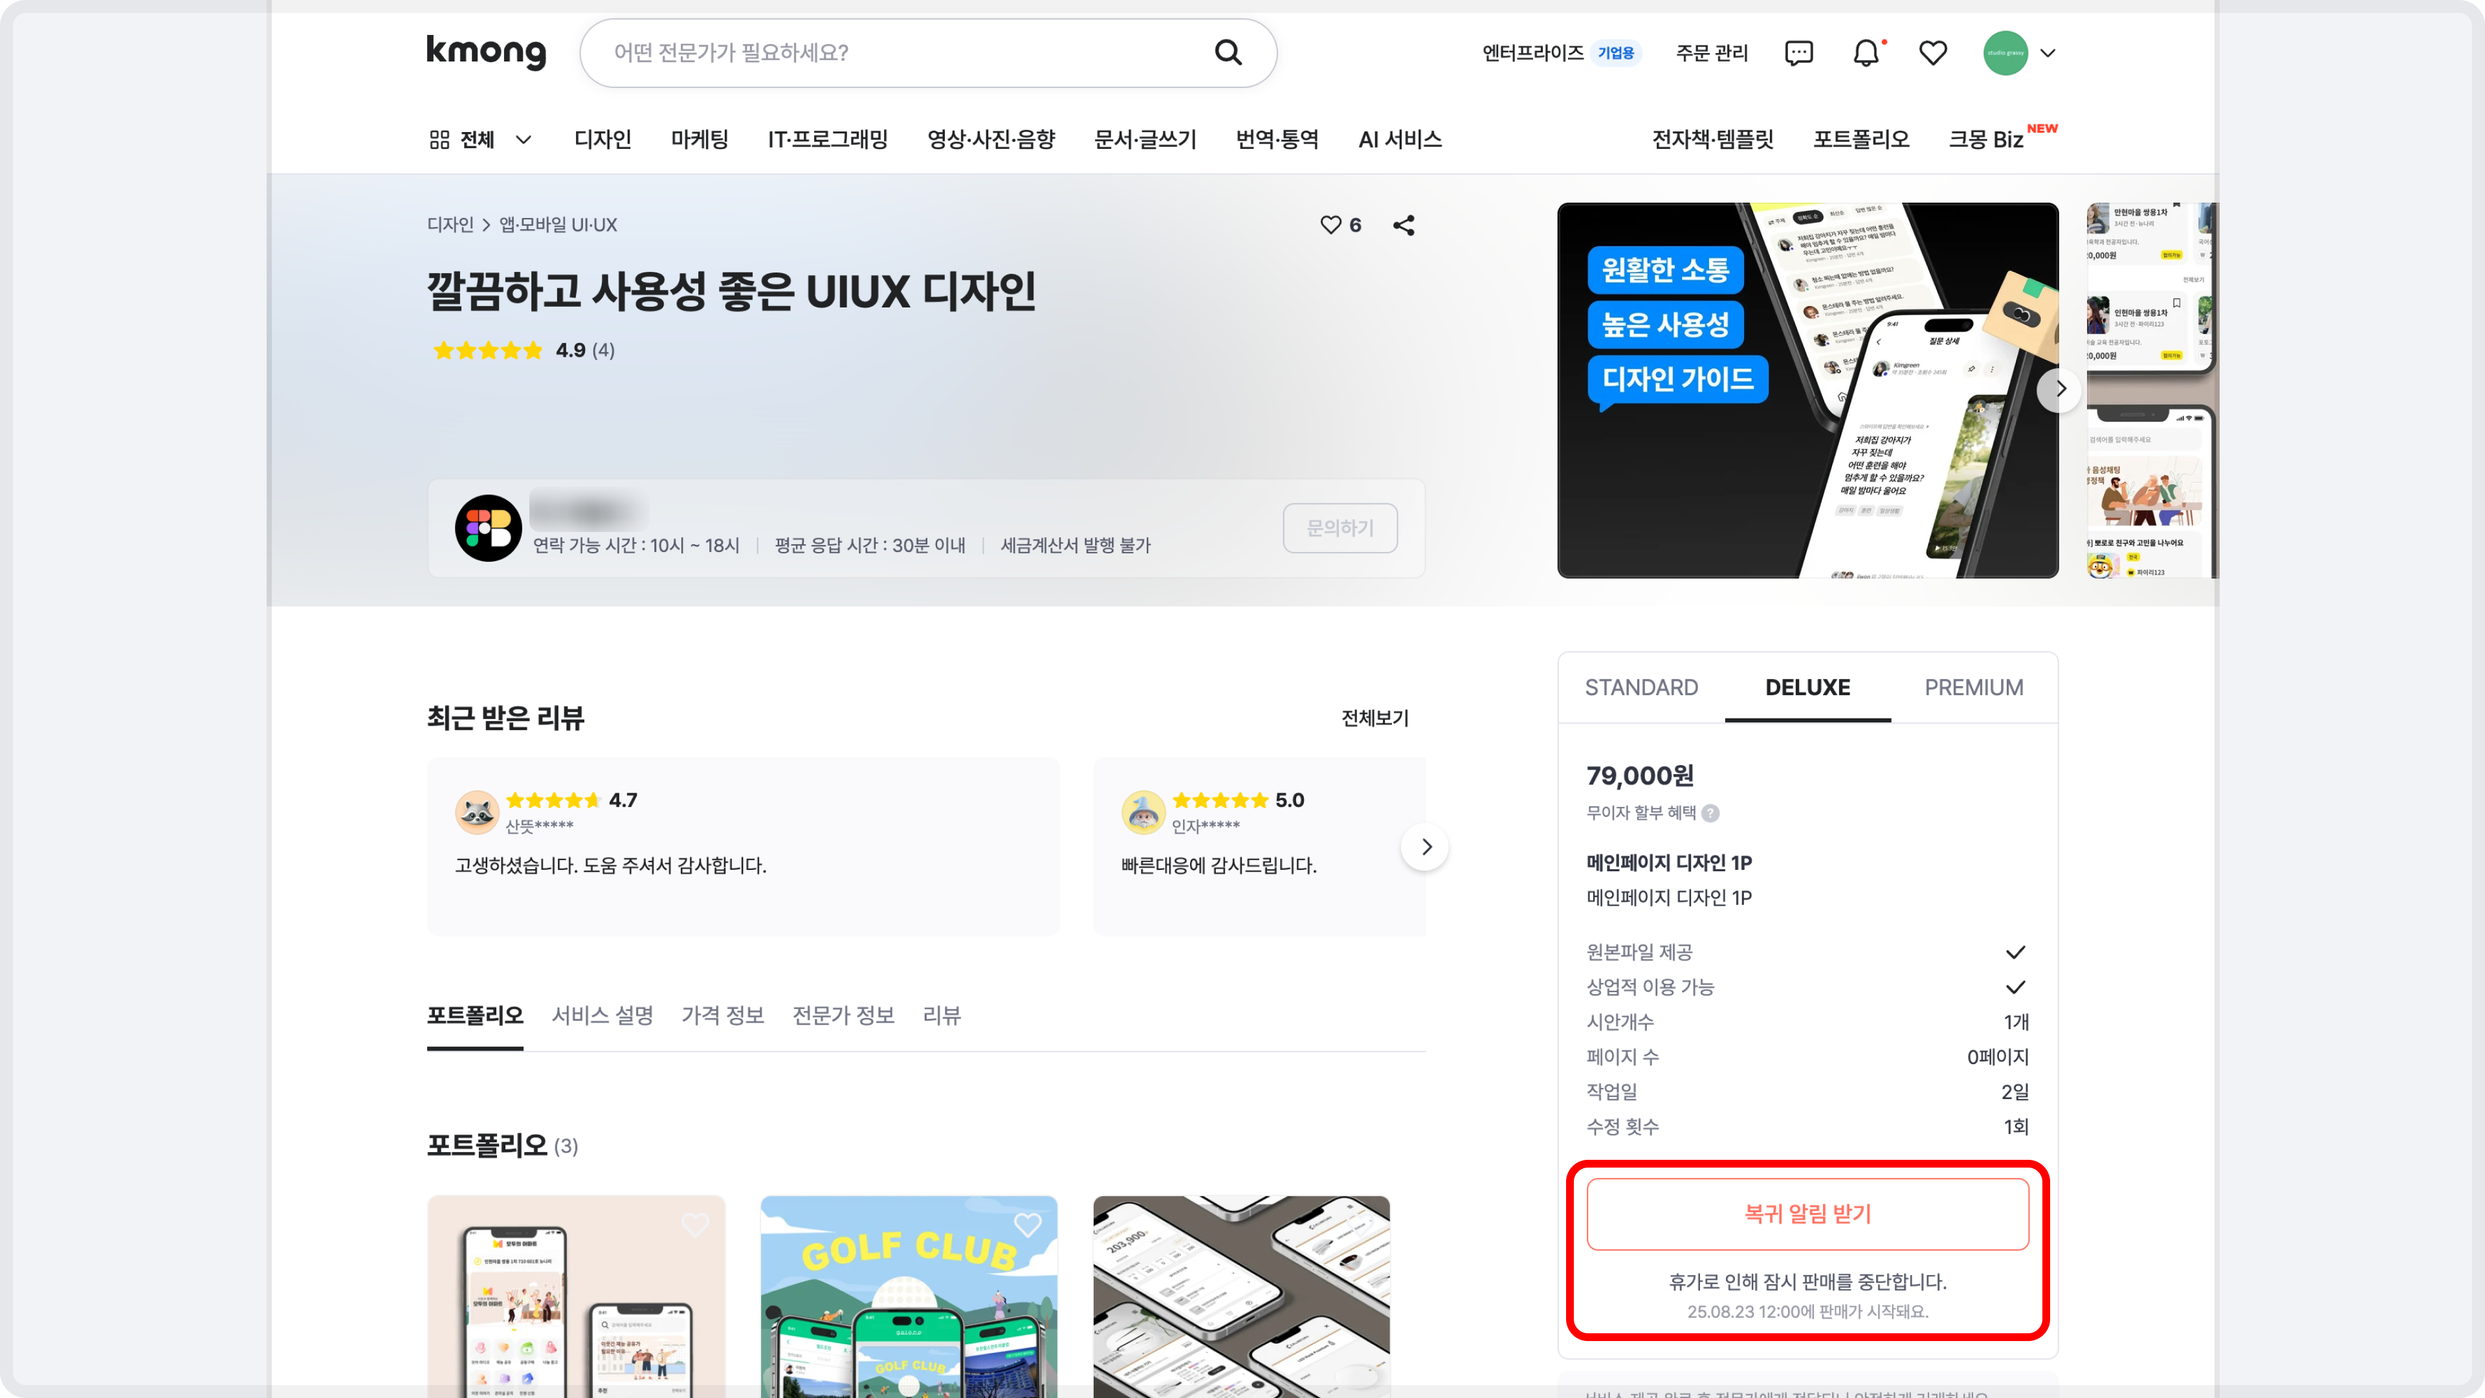Switch to the PREMIUM package tab
Screen dimensions: 2485x1398
tap(1974, 687)
